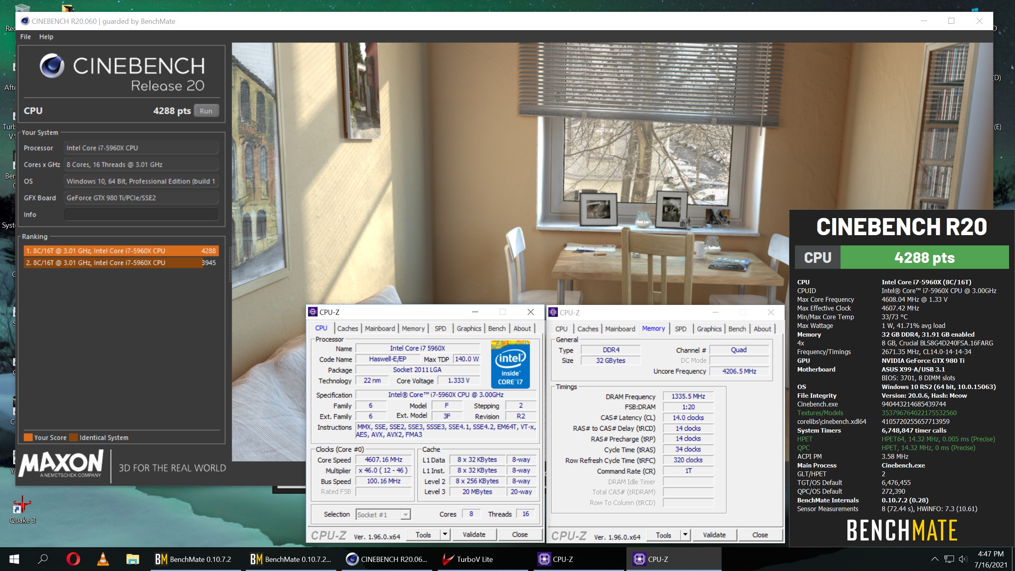Open Bench tab in CPU-Z CPU window
This screenshot has width=1015, height=571.
click(x=497, y=328)
